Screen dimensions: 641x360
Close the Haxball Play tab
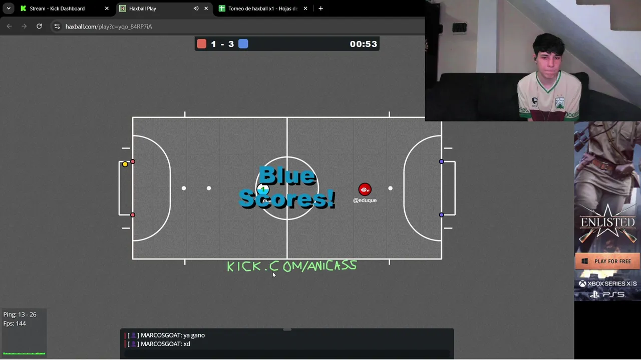pos(206,8)
